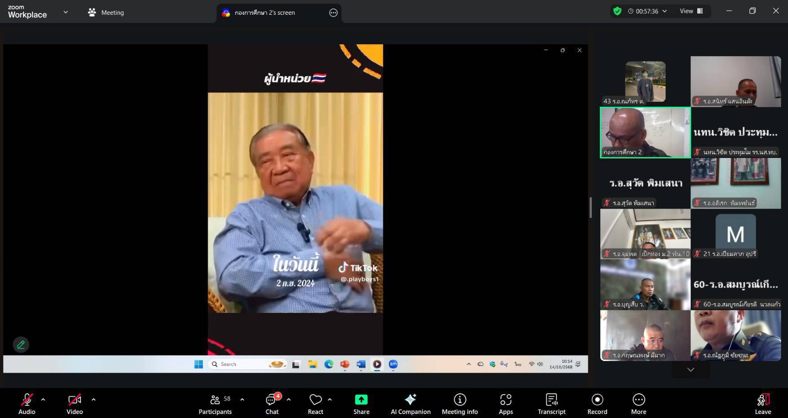Open the Meeting tab
The image size is (788, 418).
point(106,13)
